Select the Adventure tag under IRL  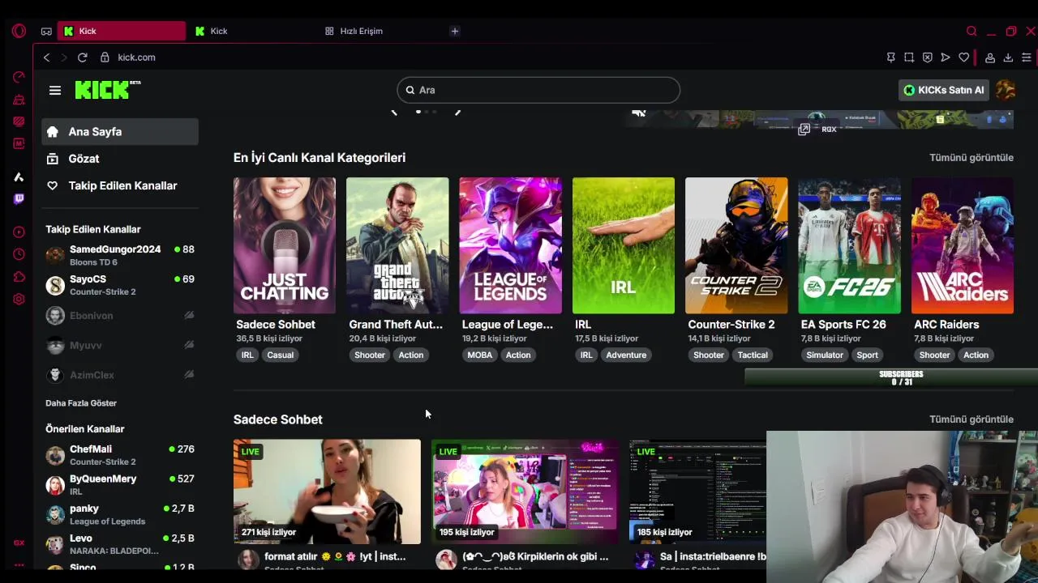tap(626, 355)
